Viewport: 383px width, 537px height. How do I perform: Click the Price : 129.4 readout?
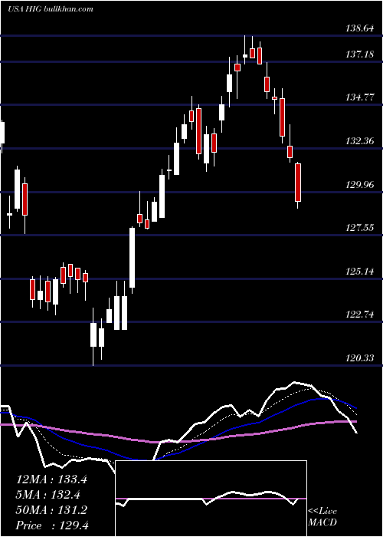[x=52, y=525]
